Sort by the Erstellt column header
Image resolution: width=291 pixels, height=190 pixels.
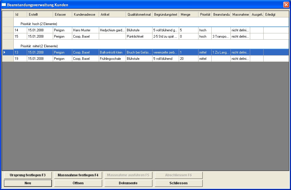tap(40, 15)
